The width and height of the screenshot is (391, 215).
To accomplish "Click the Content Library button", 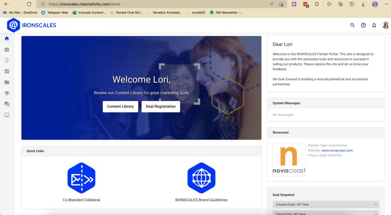I will point(120,106).
